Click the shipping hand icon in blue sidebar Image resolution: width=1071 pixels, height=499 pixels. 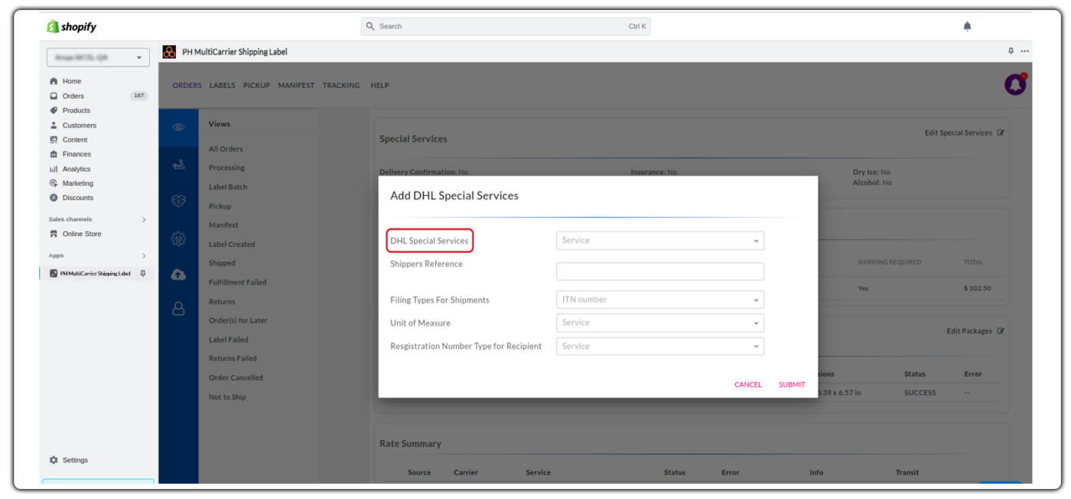178,164
